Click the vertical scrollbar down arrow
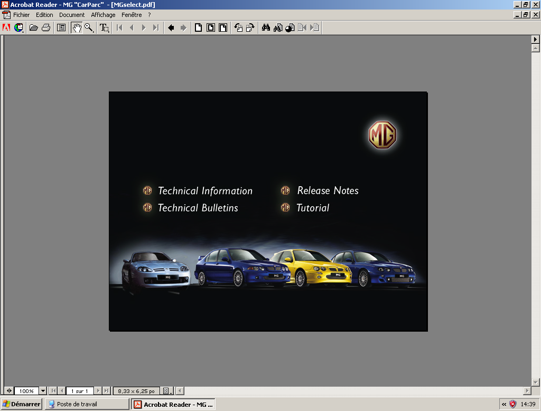The image size is (541, 411). pyautogui.click(x=535, y=382)
